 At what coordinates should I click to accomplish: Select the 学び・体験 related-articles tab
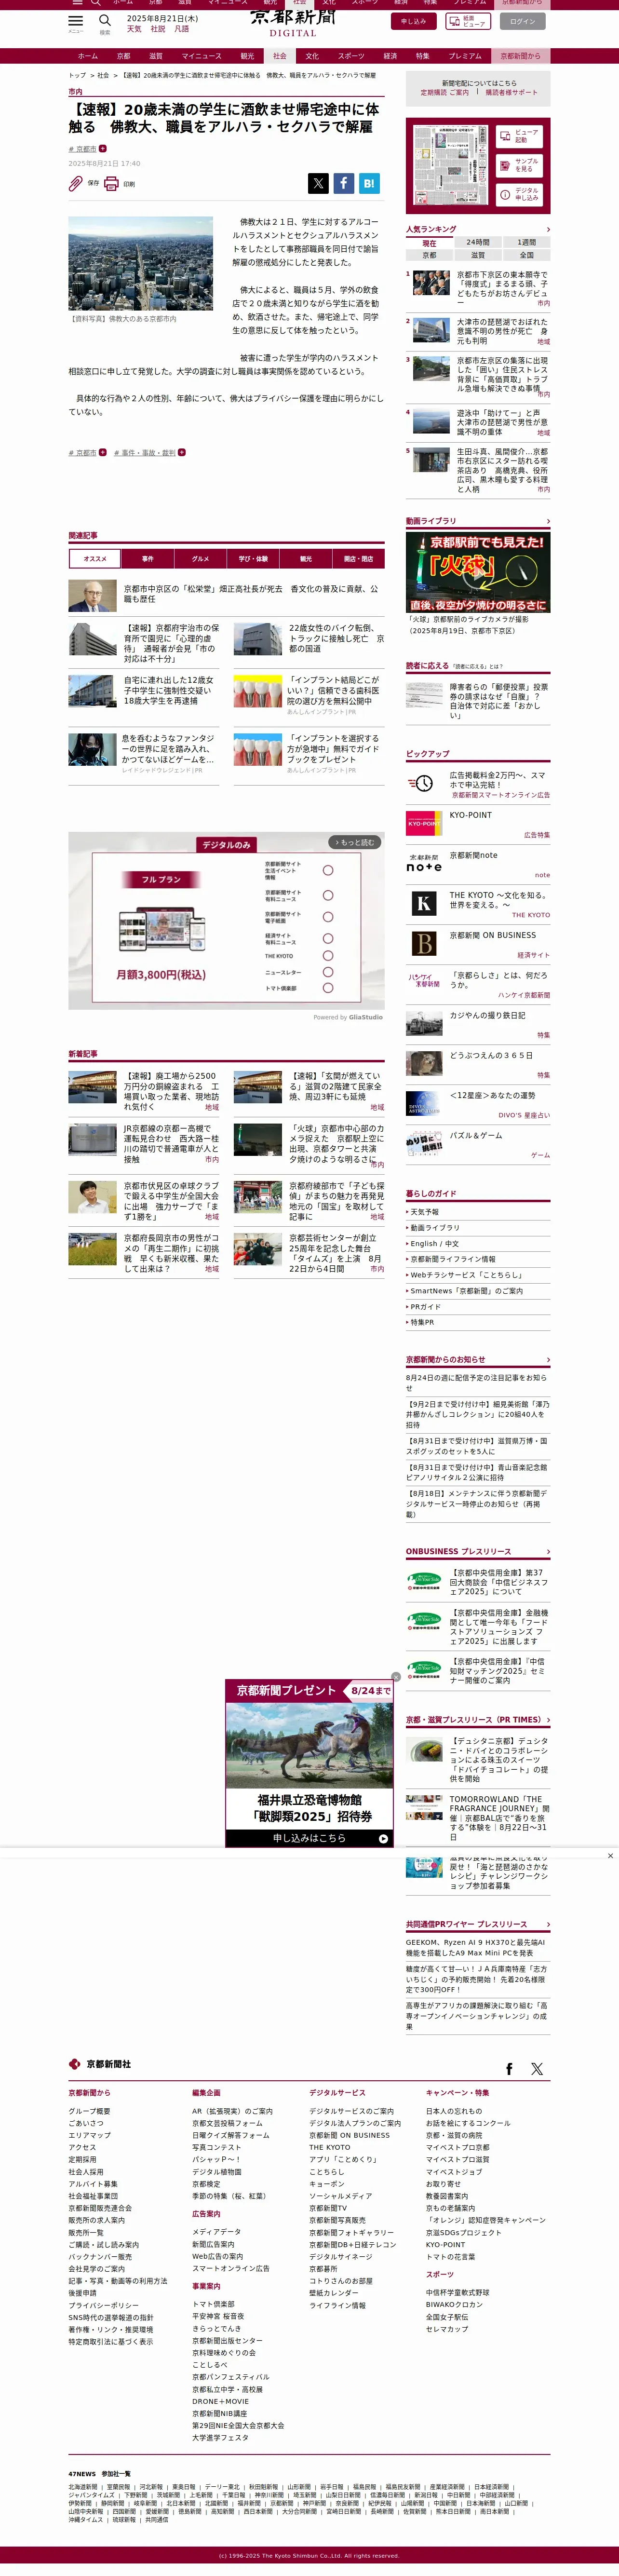pyautogui.click(x=253, y=559)
